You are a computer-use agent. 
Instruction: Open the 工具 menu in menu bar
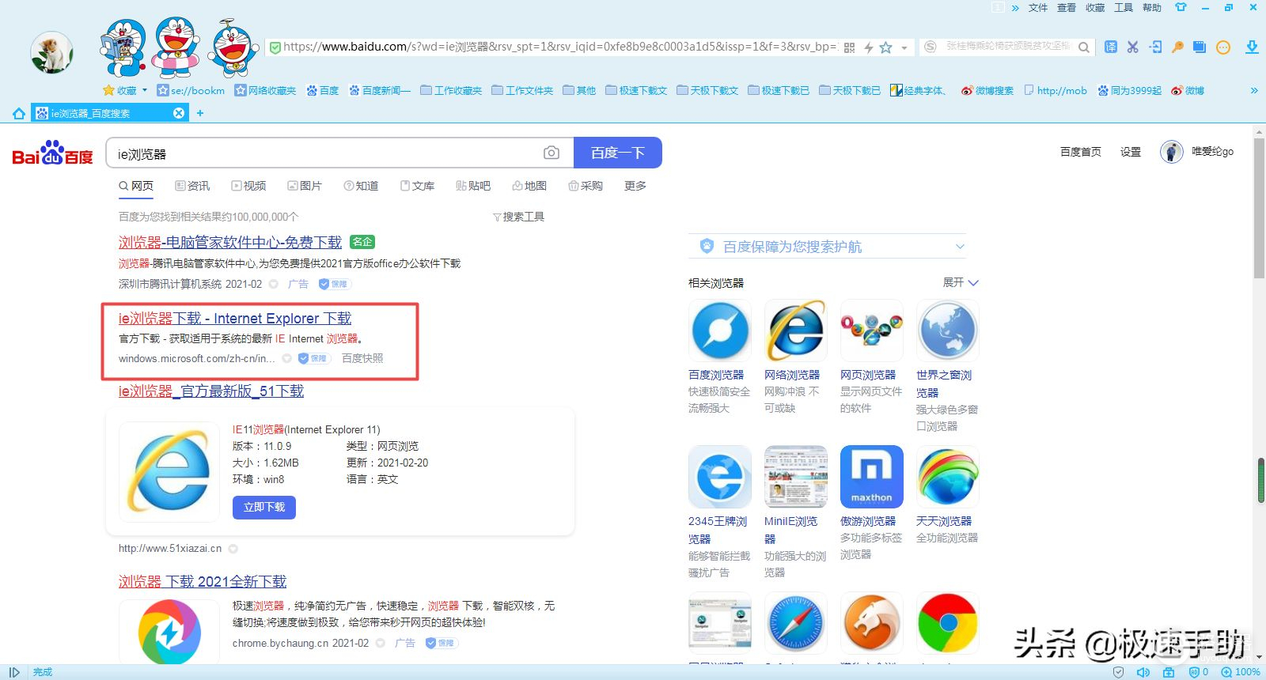[1123, 7]
